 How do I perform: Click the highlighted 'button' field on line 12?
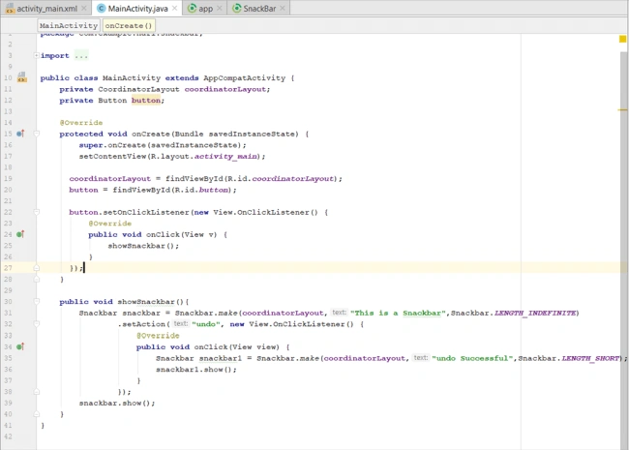146,101
